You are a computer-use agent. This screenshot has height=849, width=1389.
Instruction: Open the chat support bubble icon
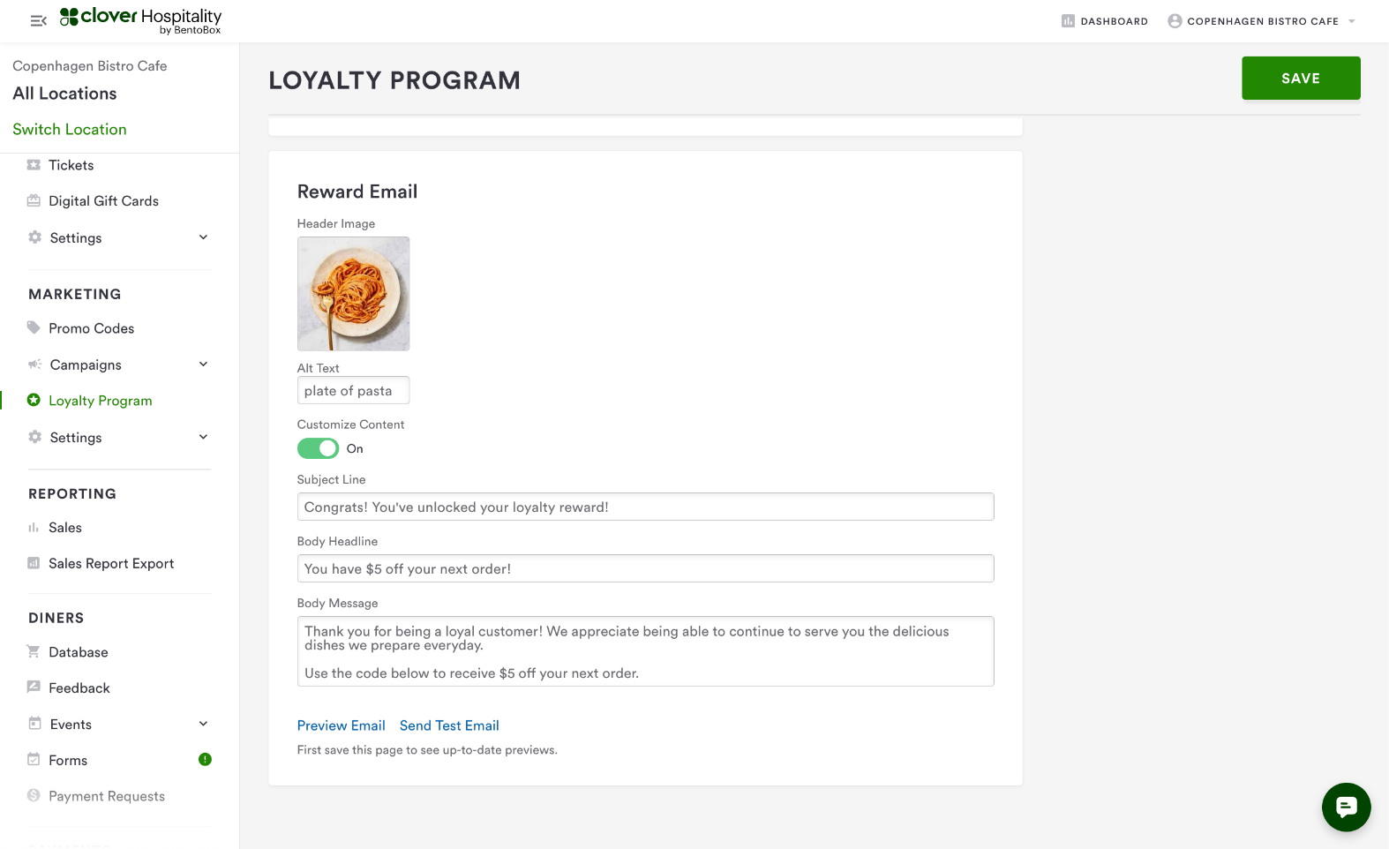coord(1346,807)
